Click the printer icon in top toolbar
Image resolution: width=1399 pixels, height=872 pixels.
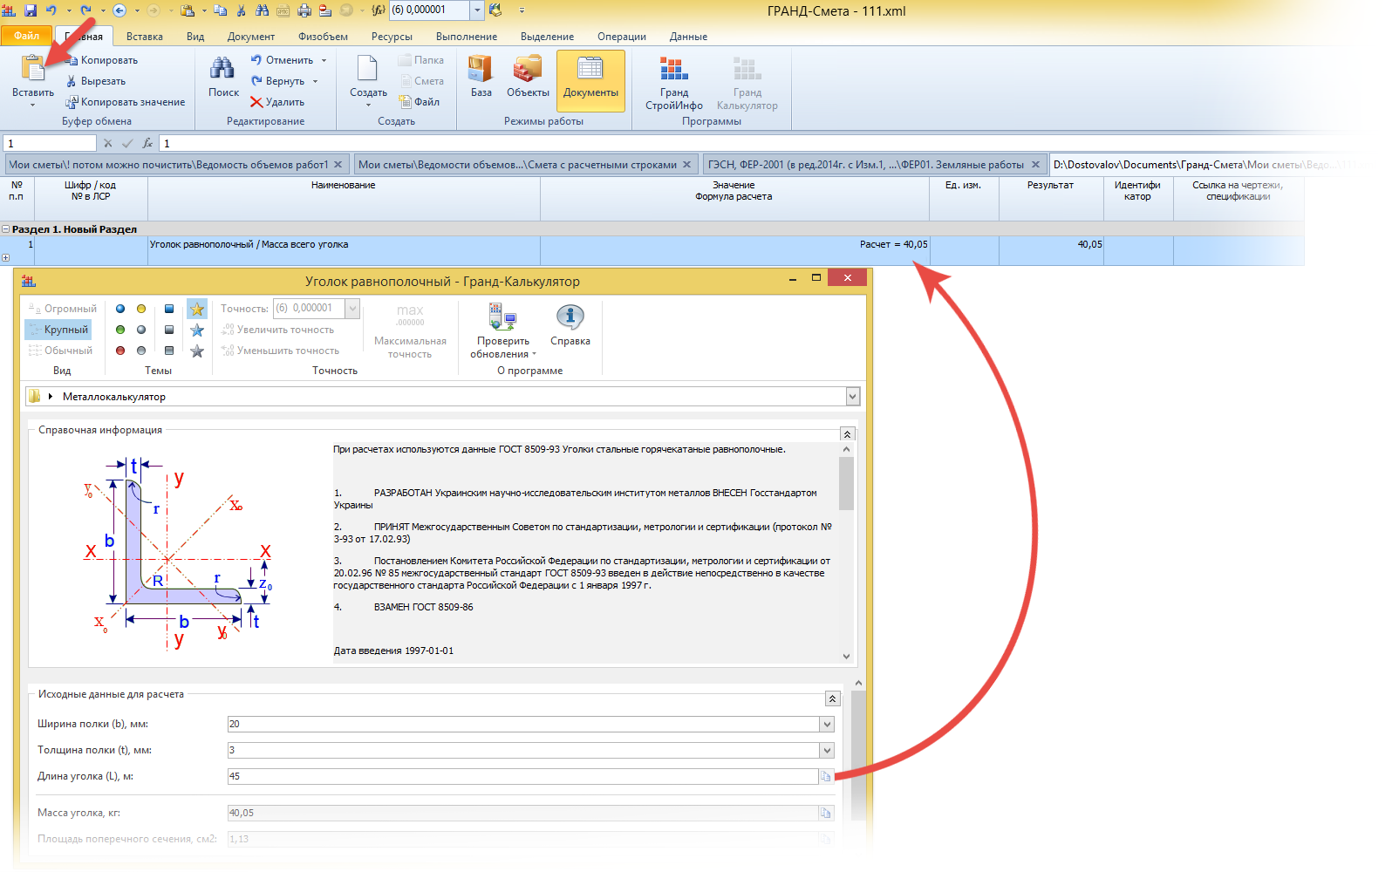coord(304,10)
